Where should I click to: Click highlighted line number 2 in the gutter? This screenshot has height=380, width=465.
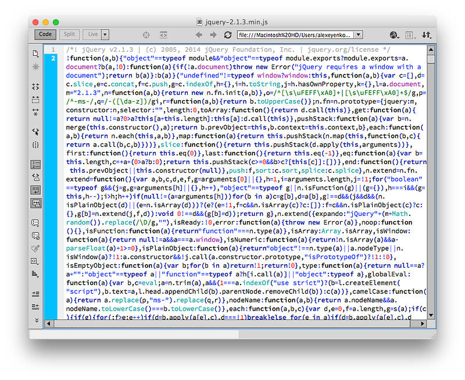53,58
